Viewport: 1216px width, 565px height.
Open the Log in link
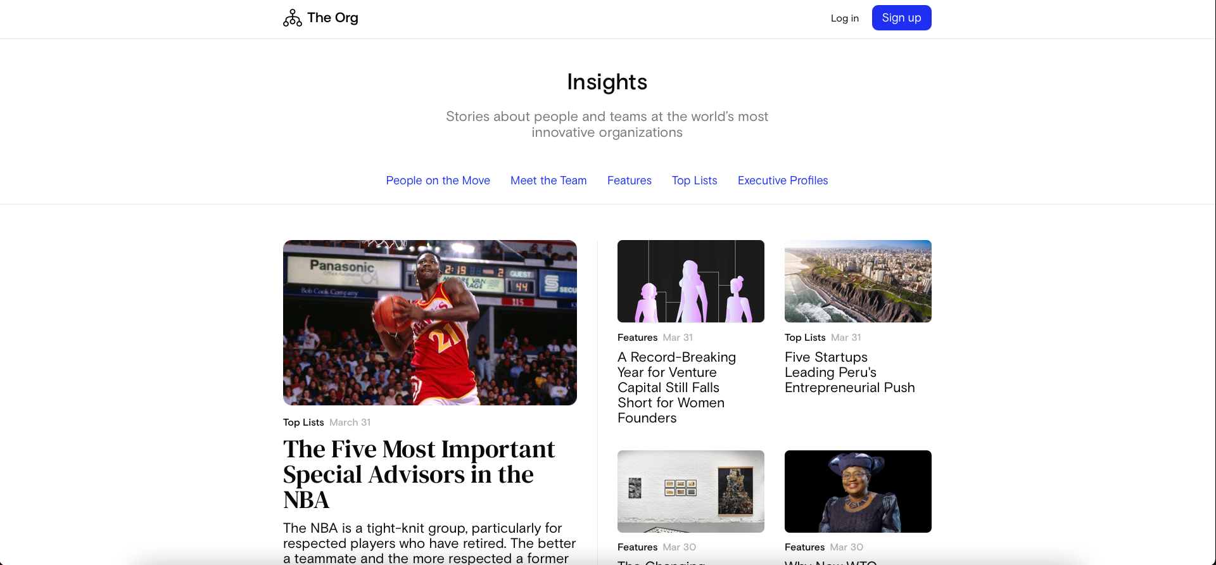844,18
